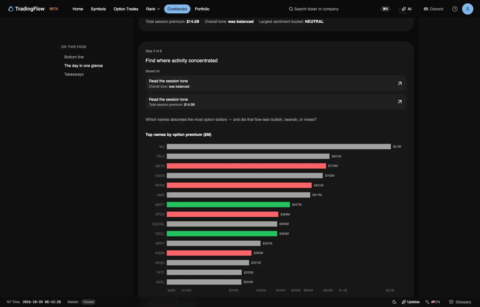The width and height of the screenshot is (480, 307).
Task: Toggle dark mode moon icon
Action: pos(394,302)
